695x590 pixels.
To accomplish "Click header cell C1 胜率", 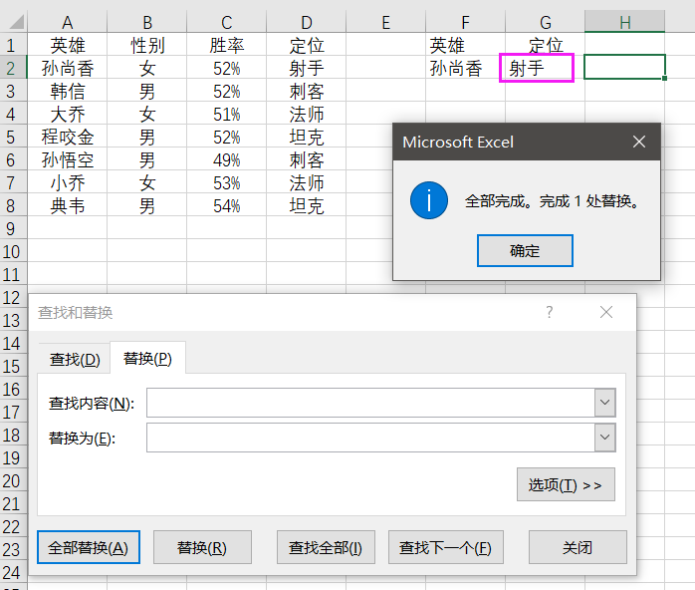I will [x=226, y=45].
